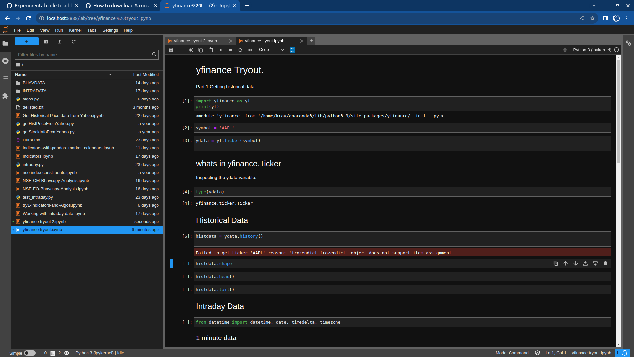
Task: Open the cell type dropdown showing Code
Action: pos(271,50)
